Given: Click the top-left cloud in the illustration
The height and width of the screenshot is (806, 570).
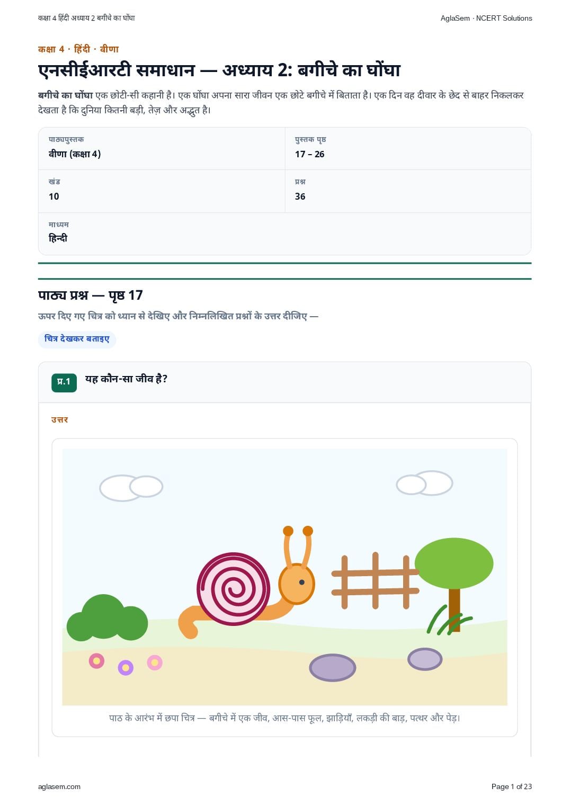Looking at the screenshot, I should 131,488.
